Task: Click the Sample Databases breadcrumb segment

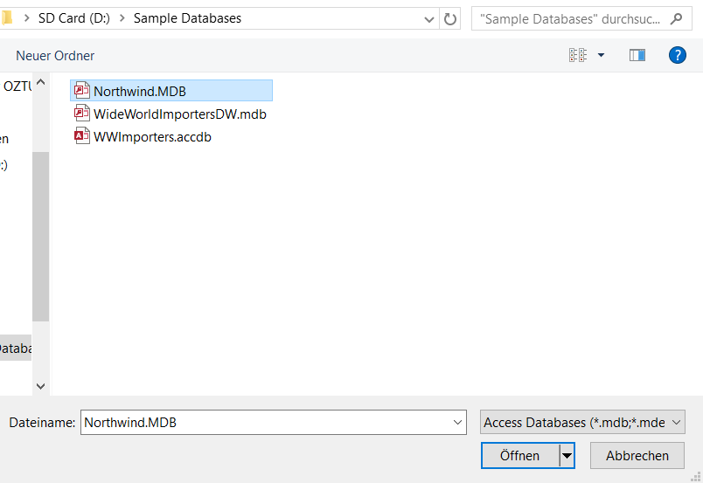Action: pyautogui.click(x=187, y=18)
